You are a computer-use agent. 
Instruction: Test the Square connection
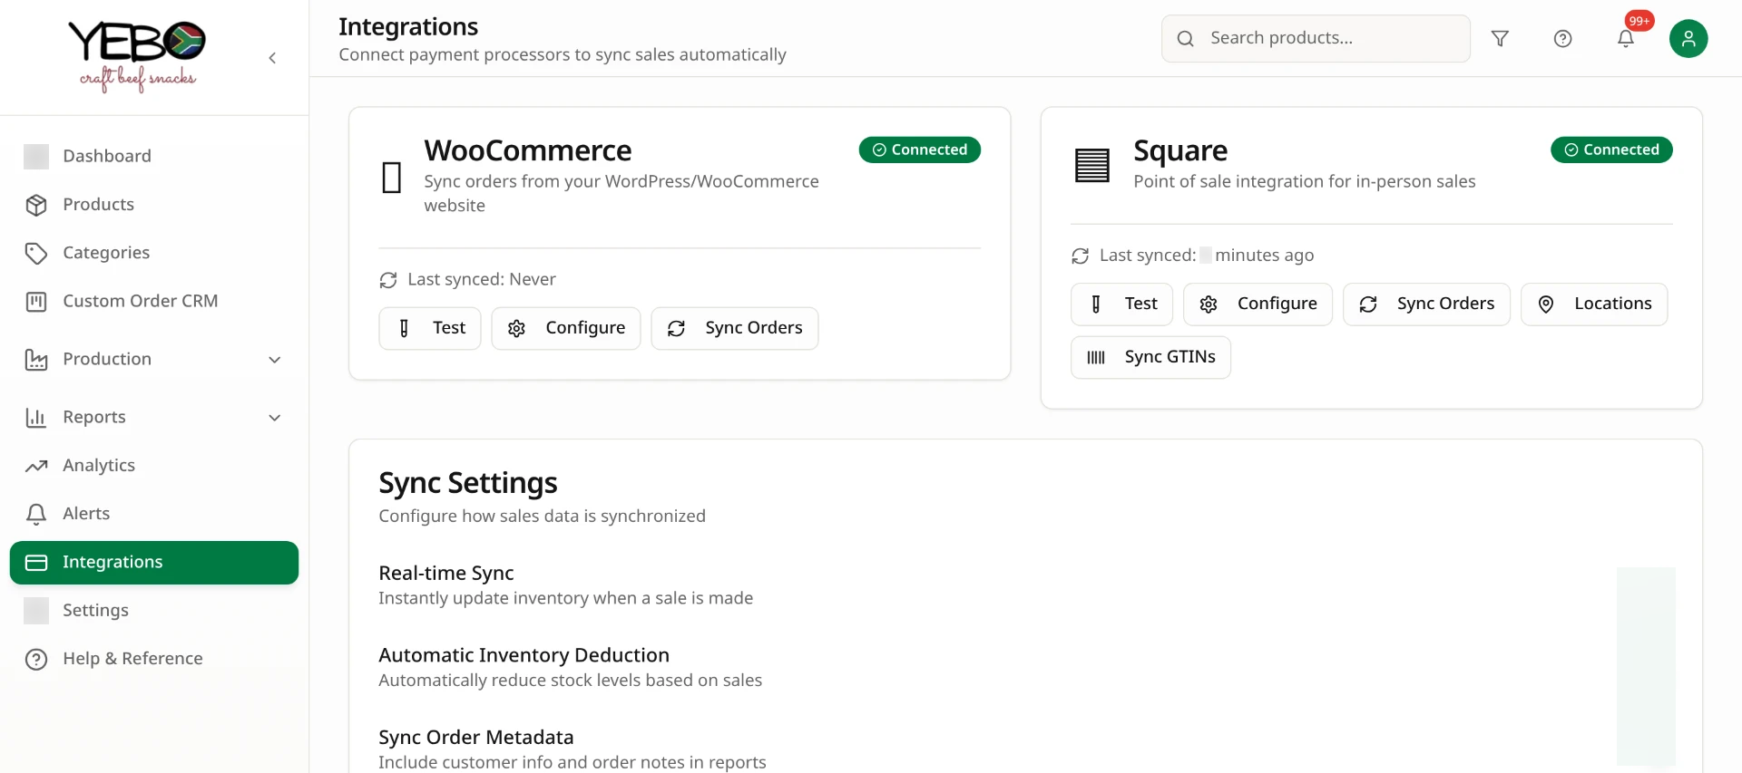[1121, 304]
